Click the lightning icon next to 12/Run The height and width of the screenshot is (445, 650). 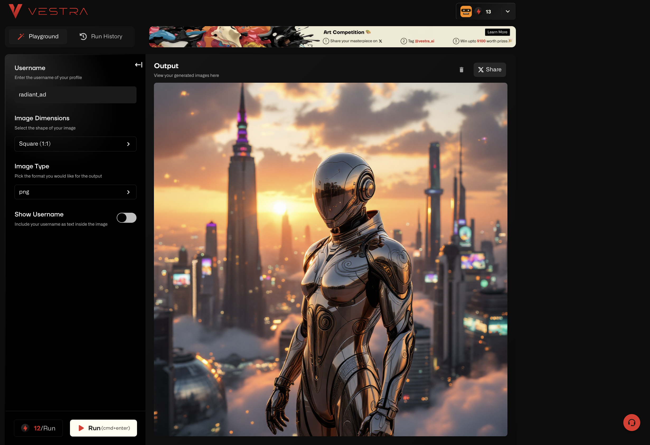(25, 428)
